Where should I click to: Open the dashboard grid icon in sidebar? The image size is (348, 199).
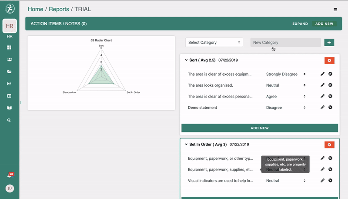pos(9,47)
